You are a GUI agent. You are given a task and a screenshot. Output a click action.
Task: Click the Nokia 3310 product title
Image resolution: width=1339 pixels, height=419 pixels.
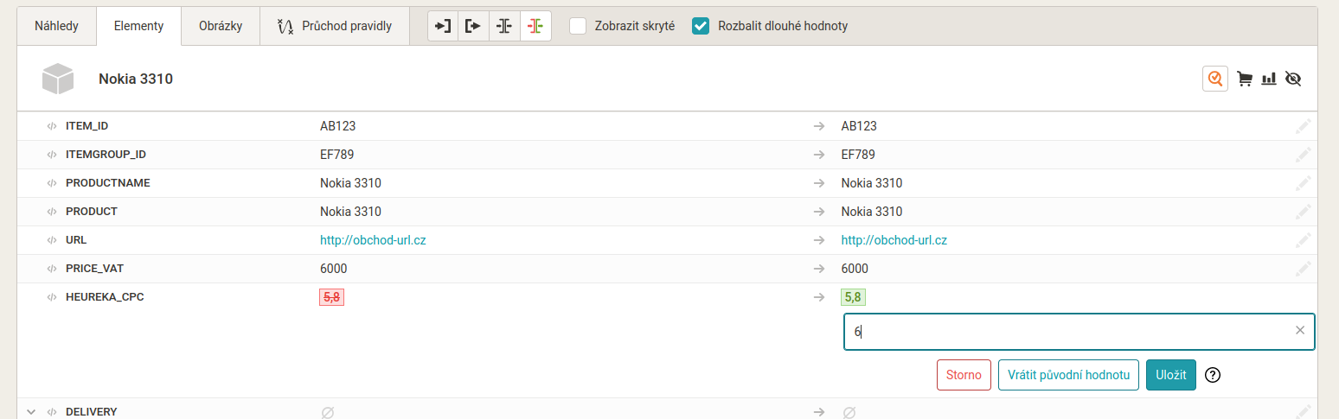[x=136, y=79]
